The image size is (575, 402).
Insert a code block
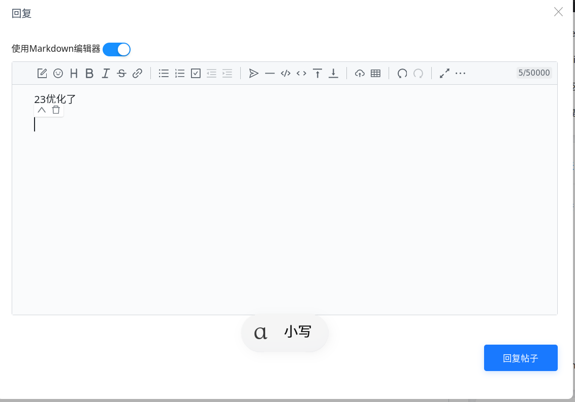(285, 73)
